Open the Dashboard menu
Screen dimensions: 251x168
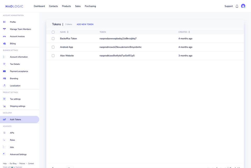tap(39, 6)
